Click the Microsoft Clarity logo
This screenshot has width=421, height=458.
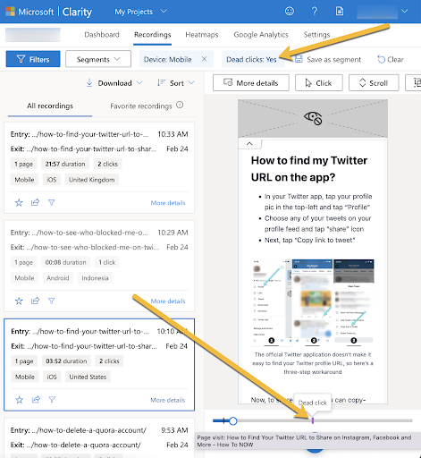[x=49, y=12]
